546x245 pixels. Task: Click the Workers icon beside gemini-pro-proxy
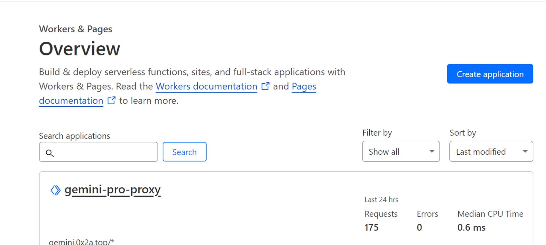click(55, 190)
